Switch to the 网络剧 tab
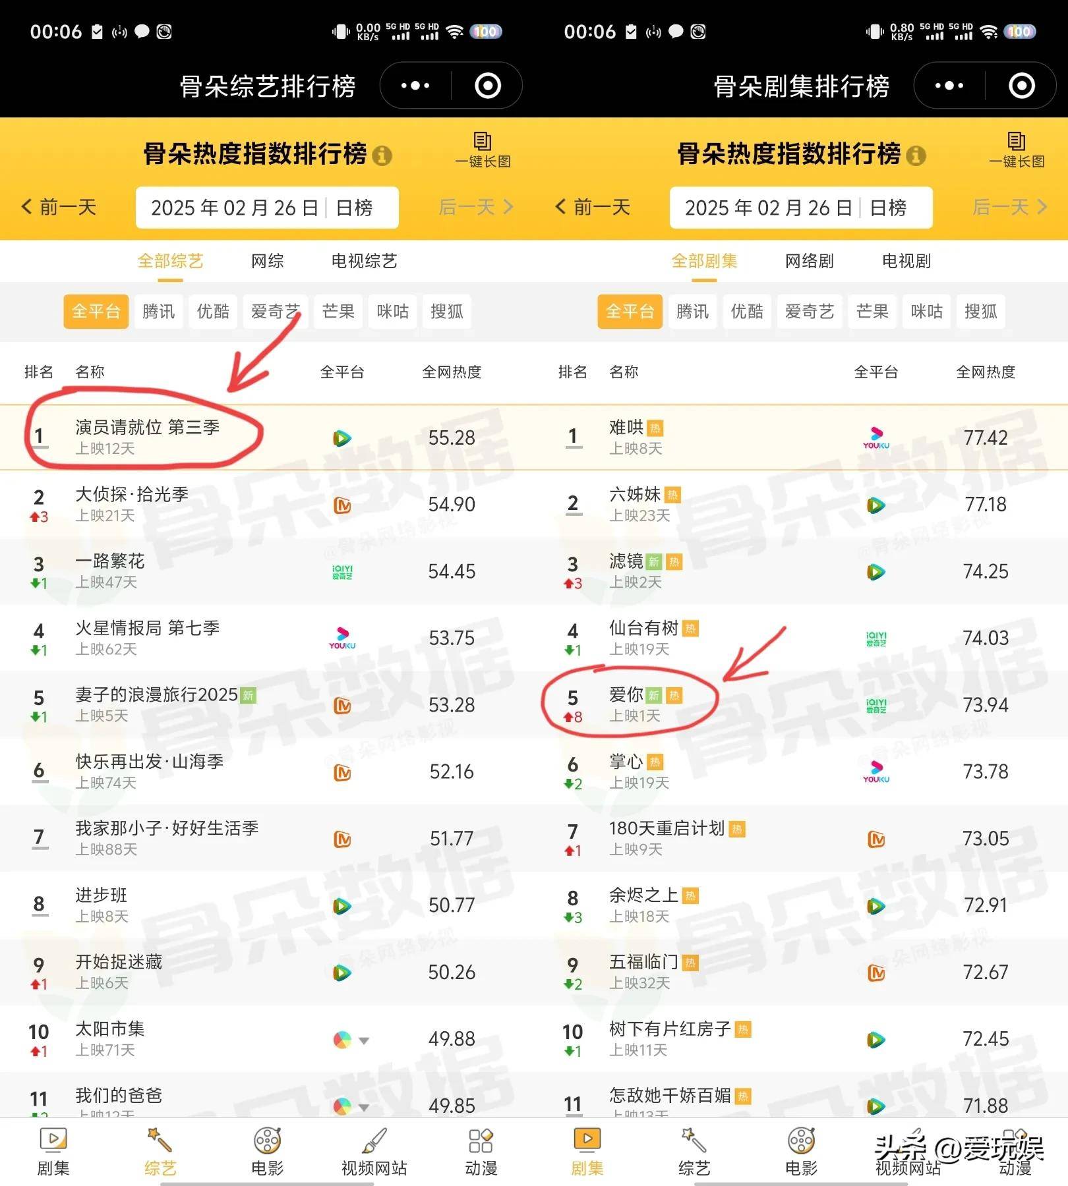Viewport: 1068px width, 1186px height. (810, 262)
